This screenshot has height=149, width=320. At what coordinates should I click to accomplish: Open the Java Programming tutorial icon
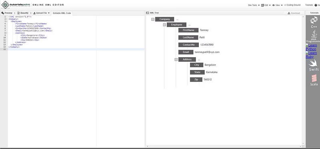pos(314,36)
